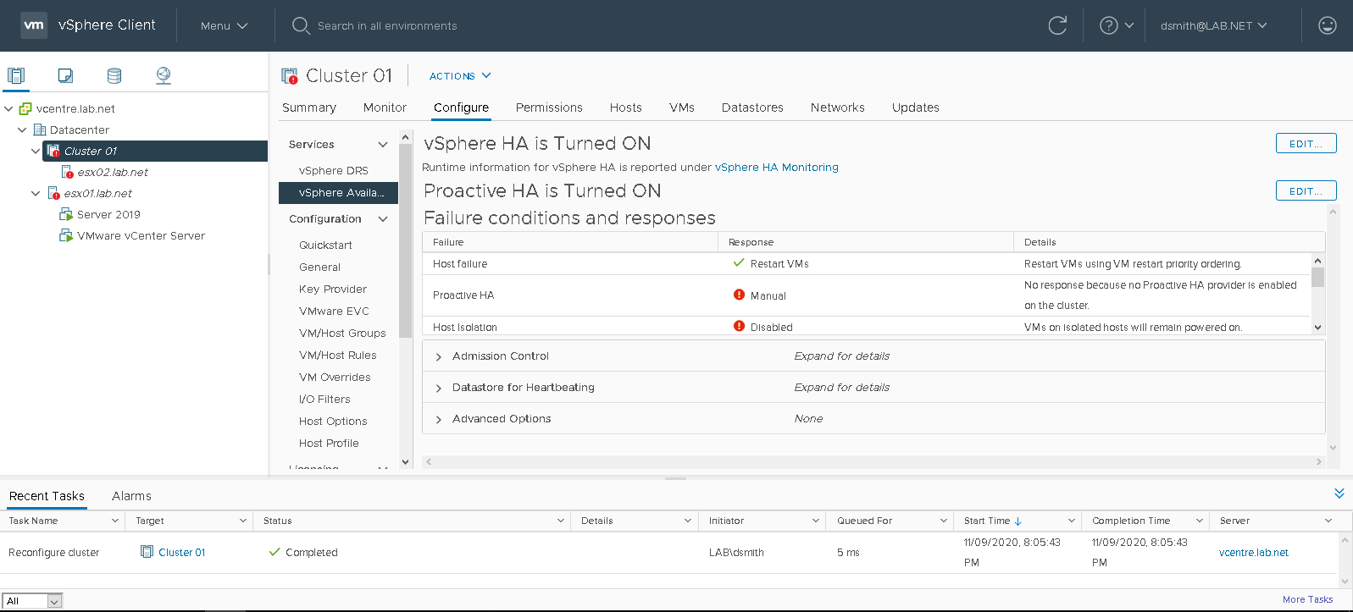This screenshot has height=612, width=1353.
Task: Select VM/Host Rules settings
Action: (338, 355)
